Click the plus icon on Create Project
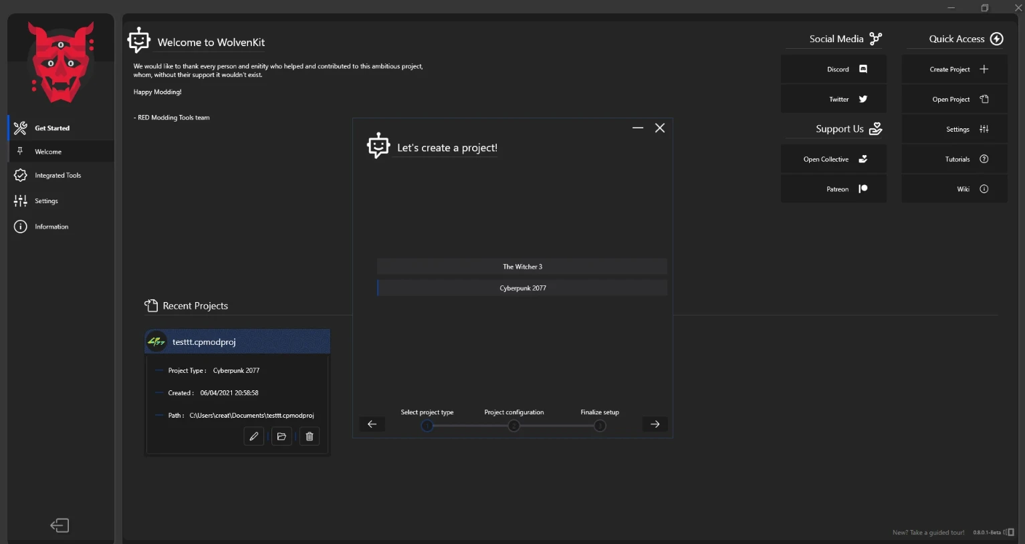 pyautogui.click(x=984, y=70)
